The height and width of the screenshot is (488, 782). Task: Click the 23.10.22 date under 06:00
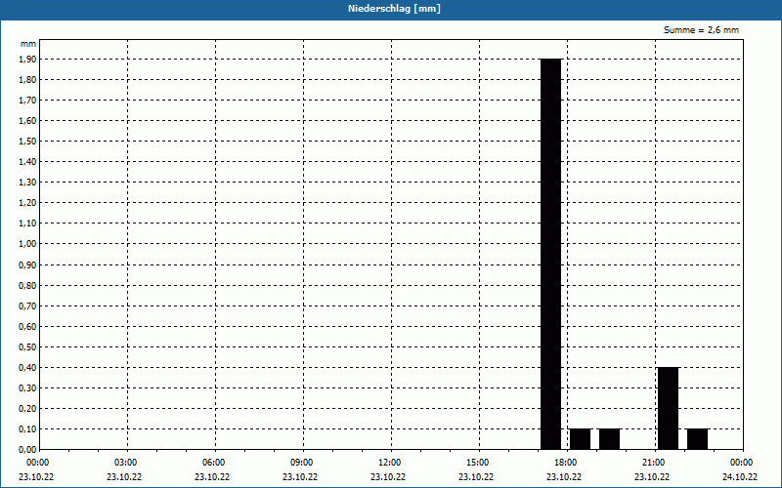pos(212,477)
